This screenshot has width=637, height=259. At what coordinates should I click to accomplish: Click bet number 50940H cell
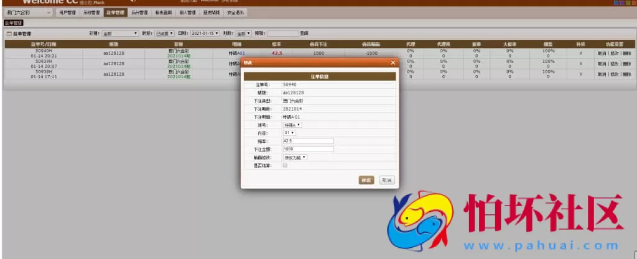[44, 51]
